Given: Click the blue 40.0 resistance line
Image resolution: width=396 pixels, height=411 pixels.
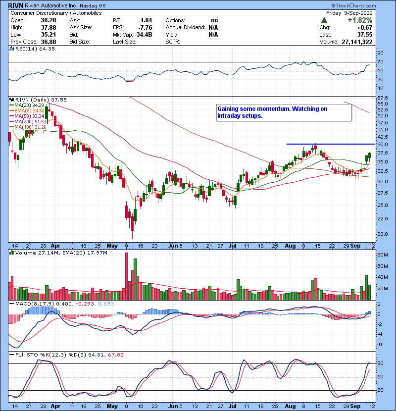Looking at the screenshot, I should pyautogui.click(x=331, y=144).
